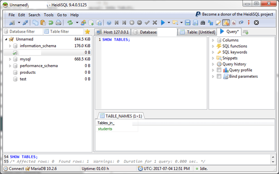279x174 pixels.
Task: Open the connect icon dropdown arrow
Action: [x=19, y=23]
